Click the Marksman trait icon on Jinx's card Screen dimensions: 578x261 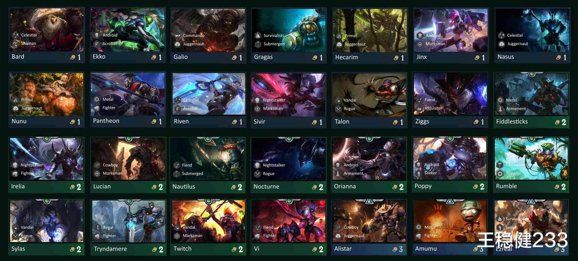(x=420, y=44)
